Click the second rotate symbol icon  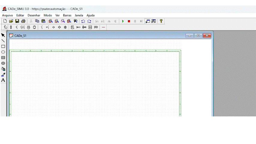pyautogui.click(x=103, y=21)
